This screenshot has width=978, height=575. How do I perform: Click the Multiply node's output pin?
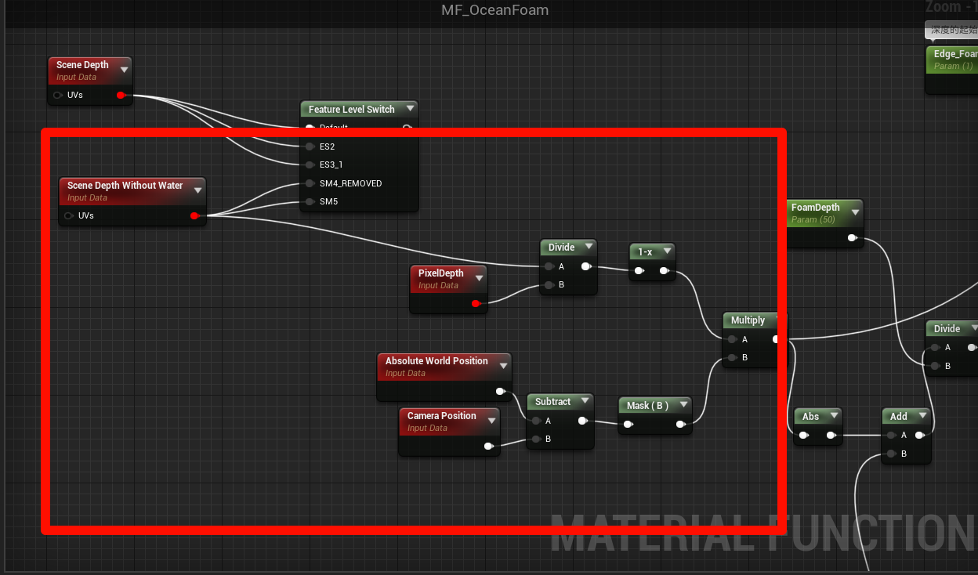coord(775,339)
